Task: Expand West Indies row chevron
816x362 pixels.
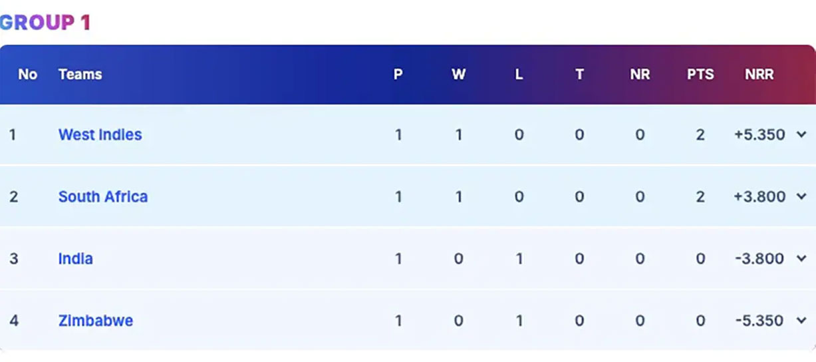Action: pyautogui.click(x=801, y=134)
